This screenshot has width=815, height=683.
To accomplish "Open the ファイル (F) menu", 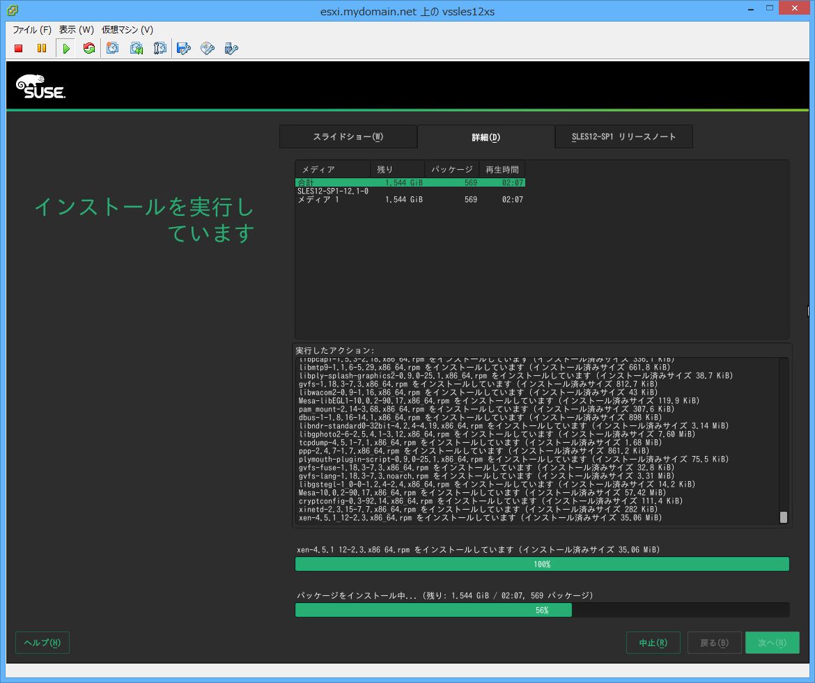I will 32,30.
